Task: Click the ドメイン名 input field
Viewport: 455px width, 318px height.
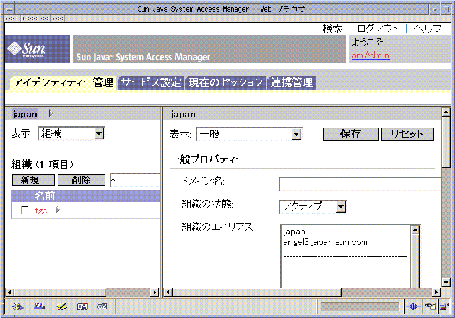Action: click(360, 183)
